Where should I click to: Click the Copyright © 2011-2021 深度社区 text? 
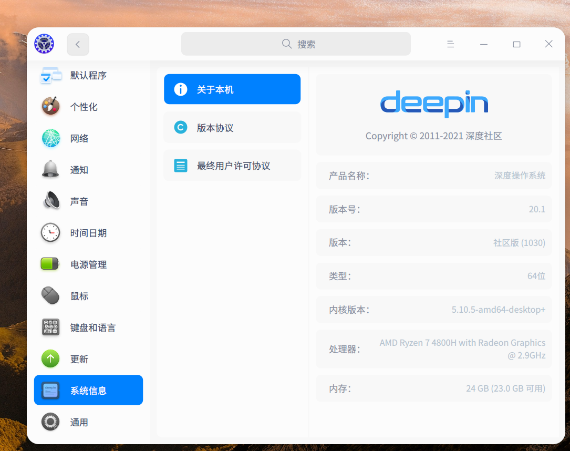pos(434,136)
